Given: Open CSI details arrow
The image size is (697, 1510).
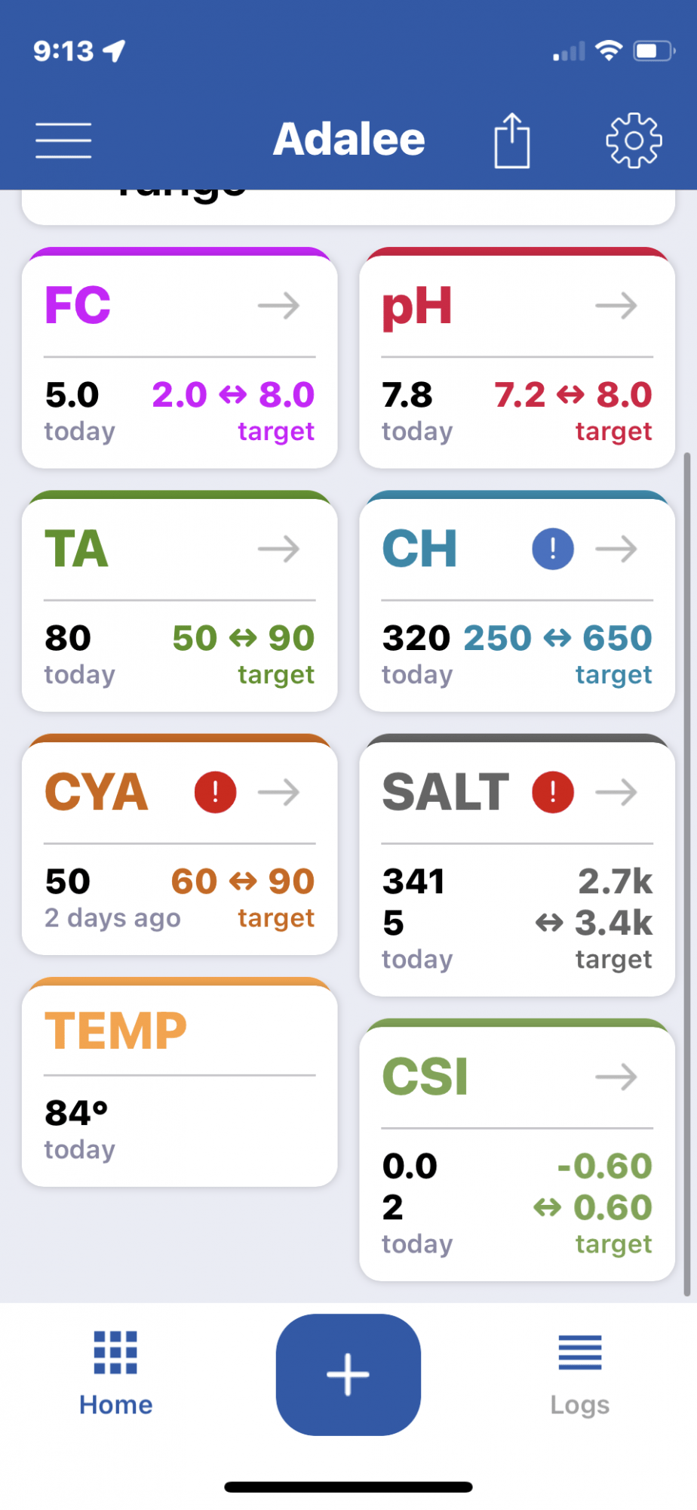Looking at the screenshot, I should click(616, 1077).
